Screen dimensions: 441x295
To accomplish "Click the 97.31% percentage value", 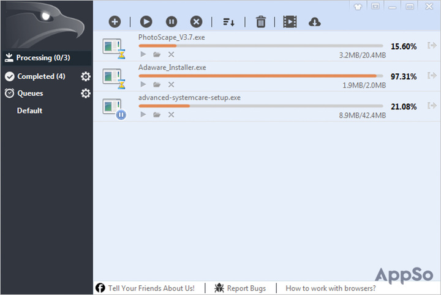I will (x=404, y=76).
